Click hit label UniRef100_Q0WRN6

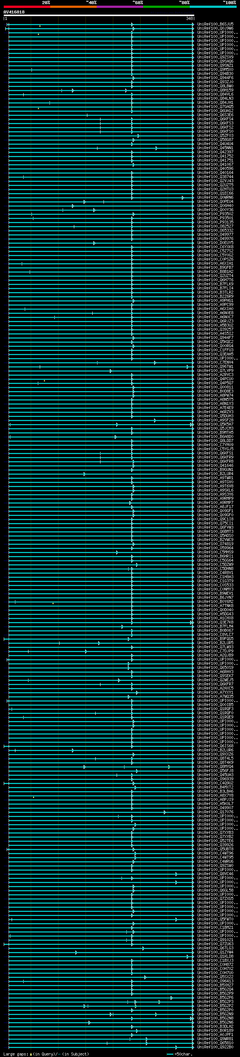click(x=215, y=198)
